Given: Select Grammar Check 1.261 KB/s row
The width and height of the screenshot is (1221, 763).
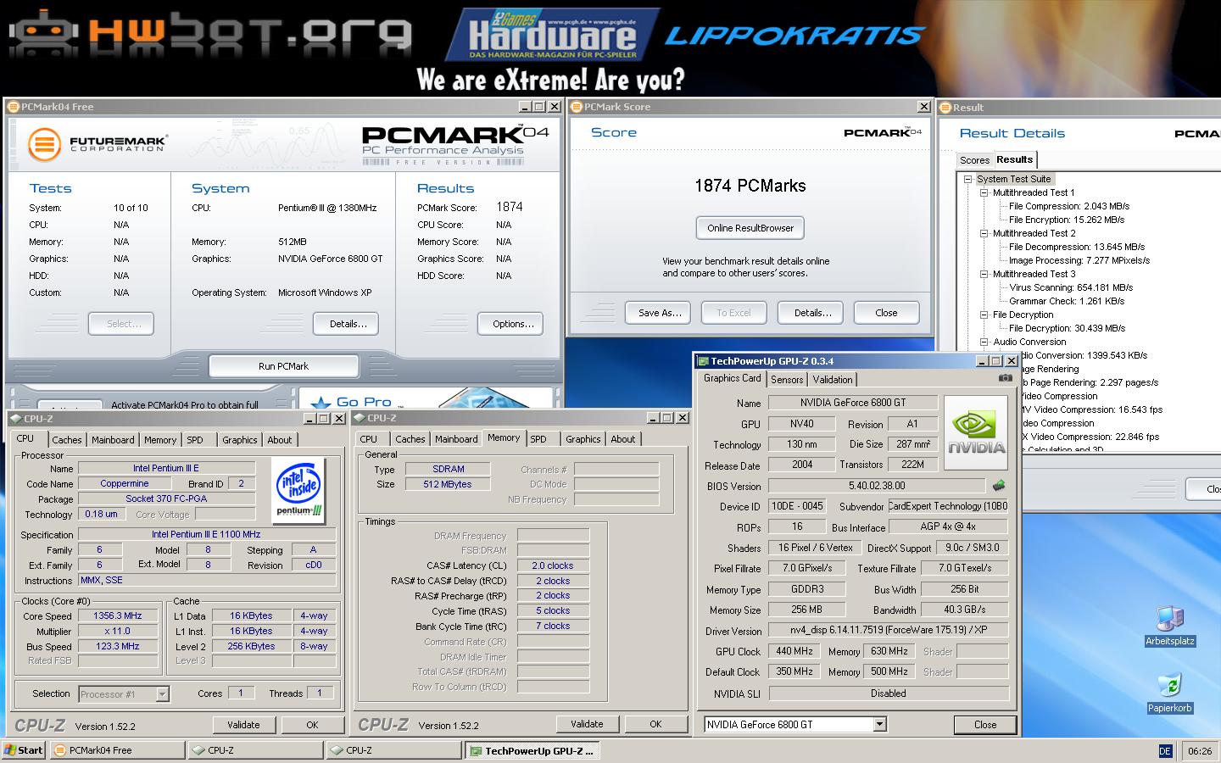Looking at the screenshot, I should (x=1067, y=301).
